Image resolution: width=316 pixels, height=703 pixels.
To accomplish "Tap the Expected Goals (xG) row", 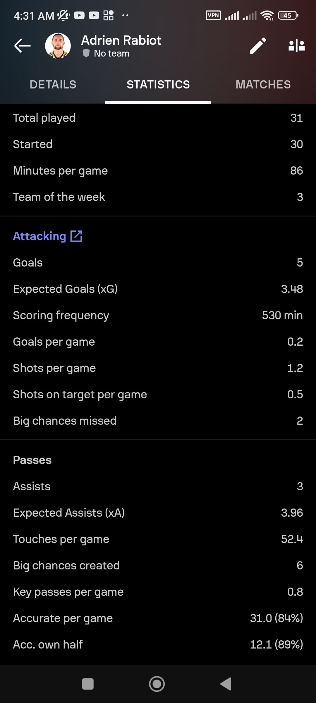I will pyautogui.click(x=158, y=289).
